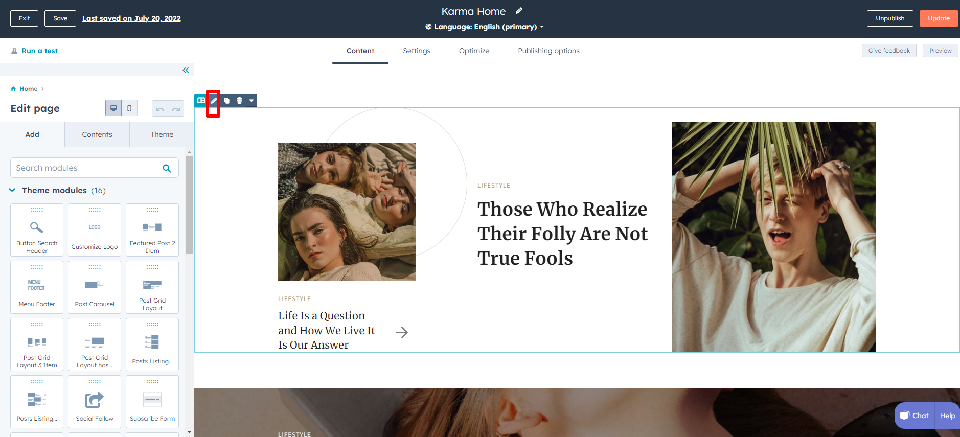Image resolution: width=960 pixels, height=437 pixels.
Task: Click the redo arrow icon
Action: tap(176, 109)
